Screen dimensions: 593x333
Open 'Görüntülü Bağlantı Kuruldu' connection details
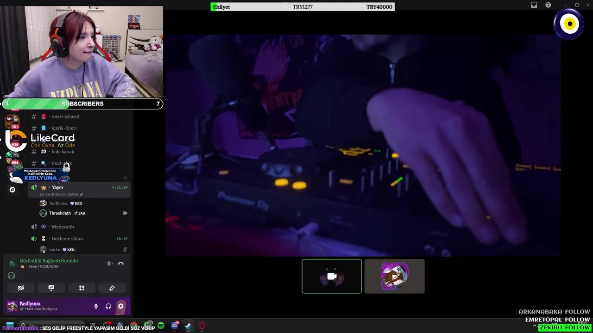click(x=49, y=261)
